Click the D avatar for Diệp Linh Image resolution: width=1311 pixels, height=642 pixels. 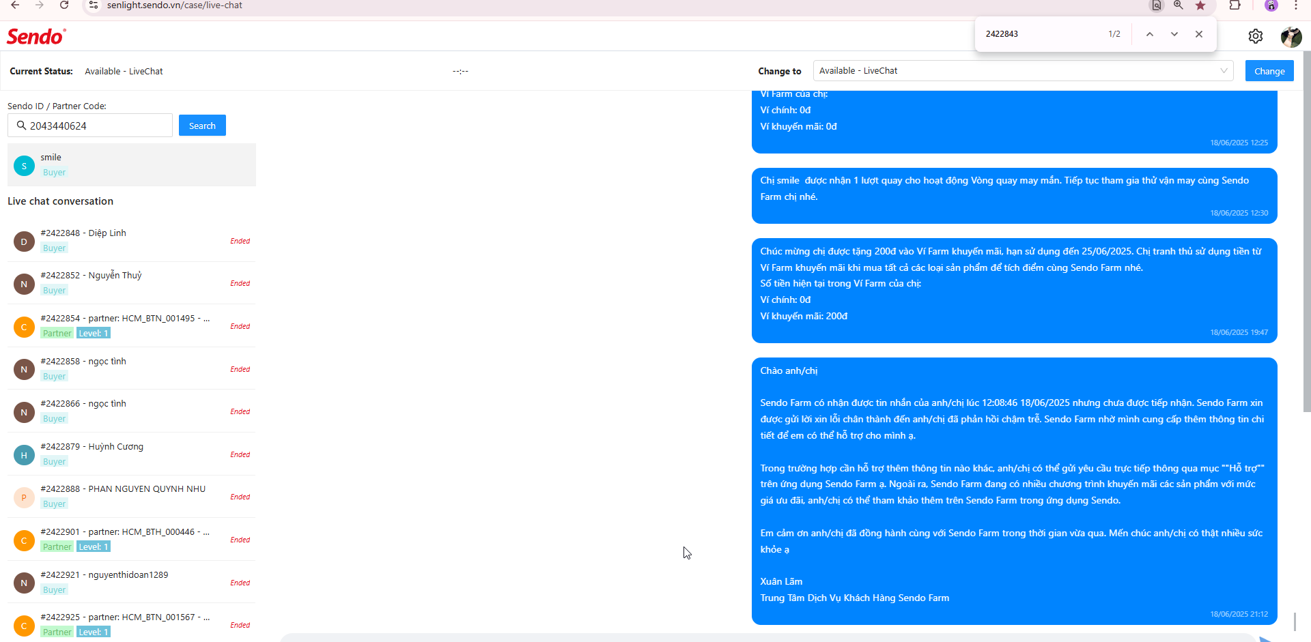pos(24,242)
